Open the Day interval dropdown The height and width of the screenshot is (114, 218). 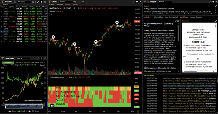tap(77, 2)
